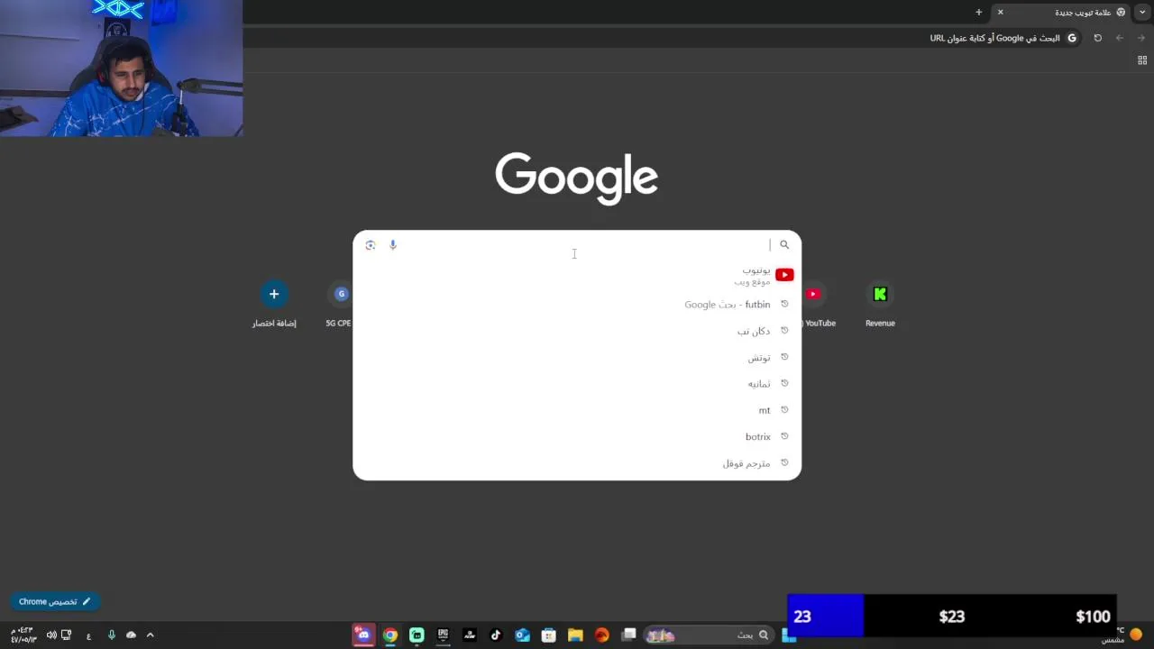Image resolution: width=1154 pixels, height=649 pixels.
Task: Select the يوتيوب website suggestion
Action: point(577,276)
